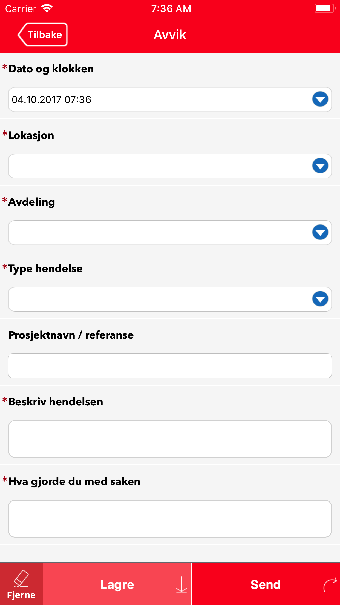Click into the Beskriv hendelsen text area

tap(170, 439)
